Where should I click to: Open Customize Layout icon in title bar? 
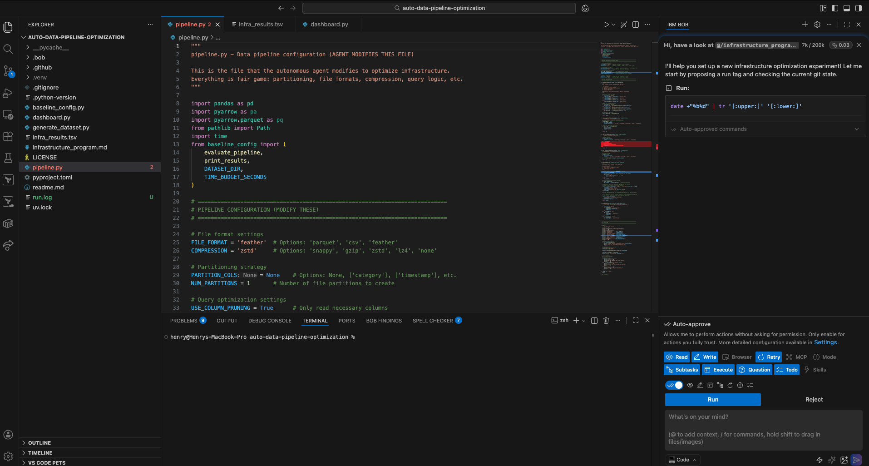823,8
